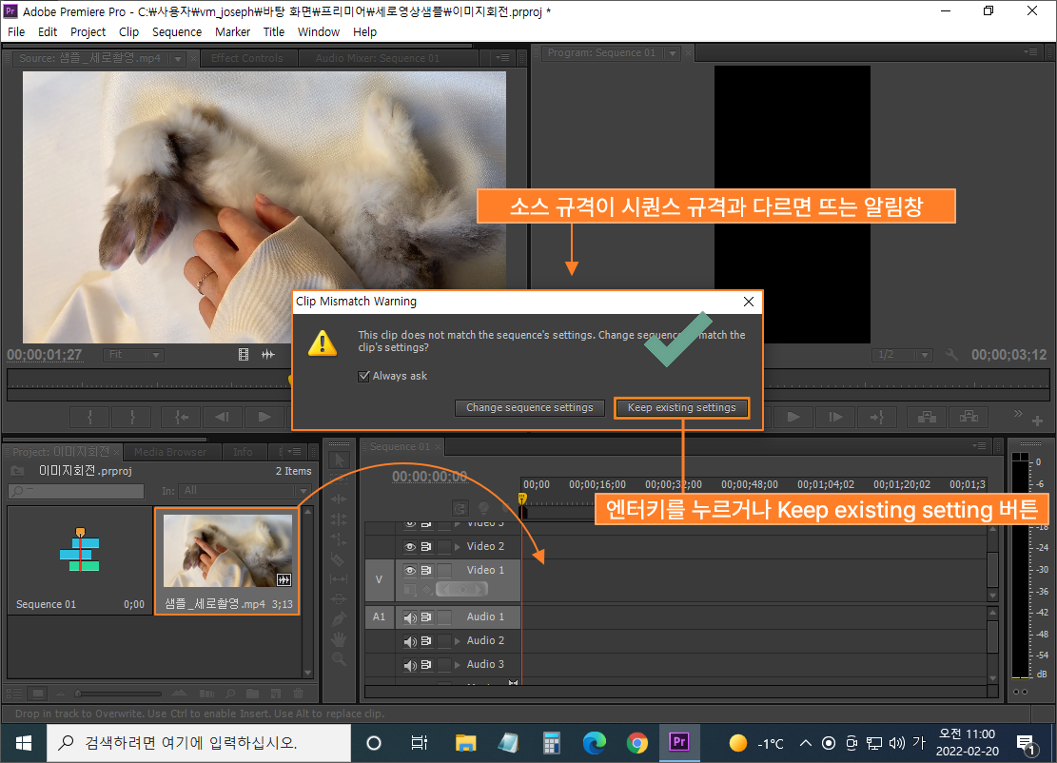Click Change sequence settings button
1057x763 pixels.
(530, 408)
